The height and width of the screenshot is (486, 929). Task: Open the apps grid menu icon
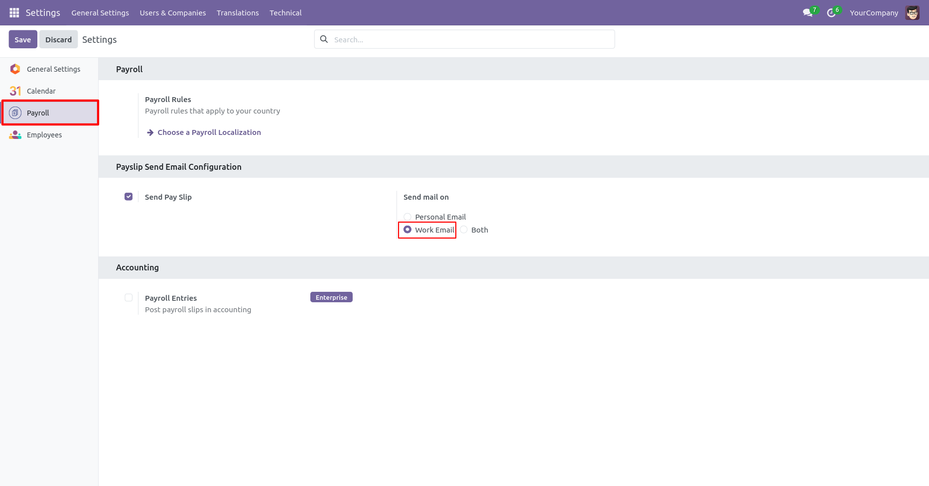click(x=14, y=12)
